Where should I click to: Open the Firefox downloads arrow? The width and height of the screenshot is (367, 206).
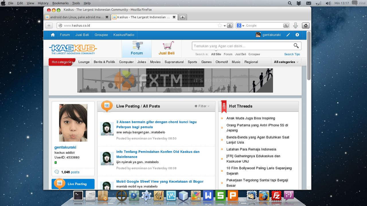(x=296, y=25)
